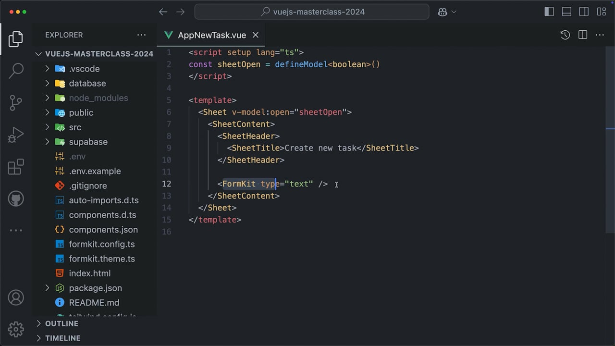
Task: Open editor More Actions ellipsis
Action: click(600, 35)
